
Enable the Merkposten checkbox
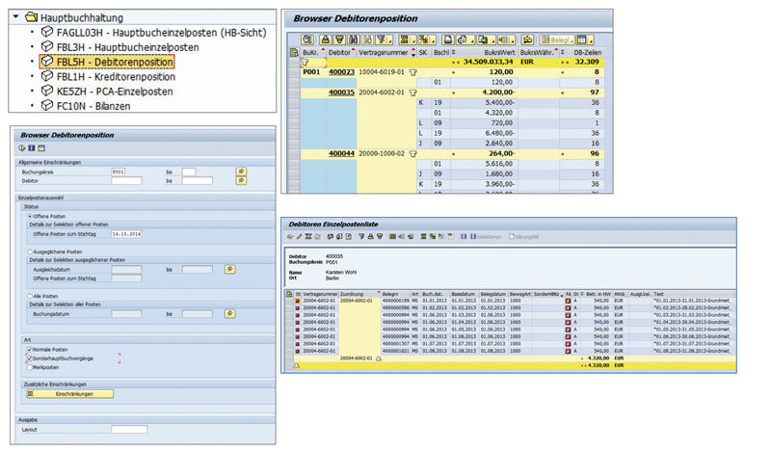[27, 368]
